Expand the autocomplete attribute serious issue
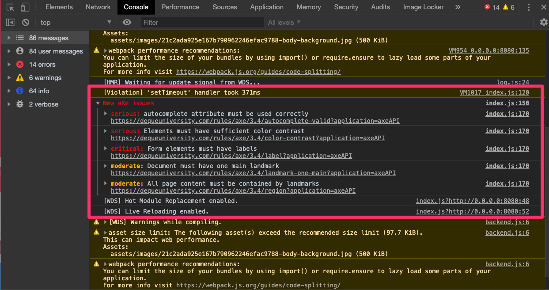549x290 pixels. (x=106, y=114)
